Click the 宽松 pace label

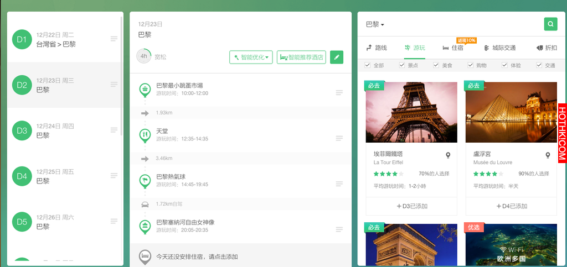(x=161, y=57)
